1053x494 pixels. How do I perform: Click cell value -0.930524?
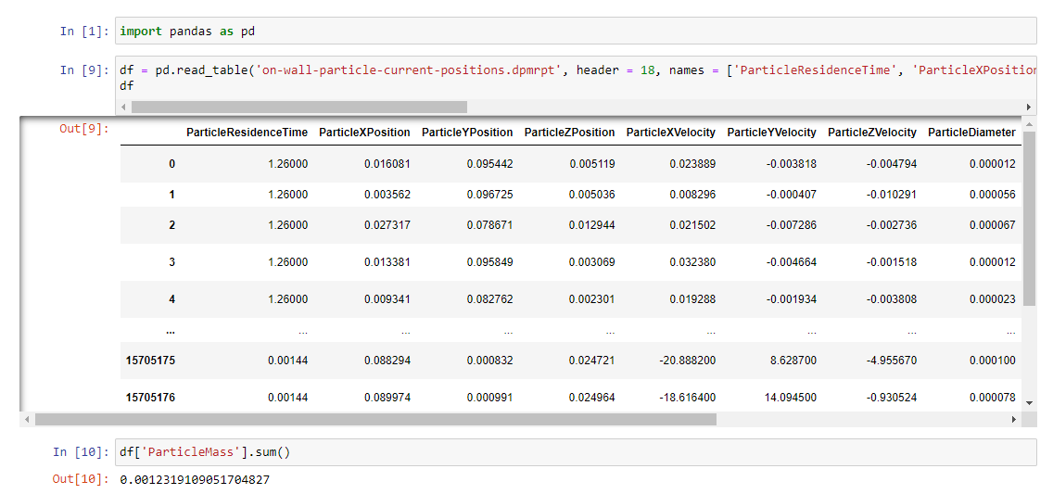[x=891, y=398]
